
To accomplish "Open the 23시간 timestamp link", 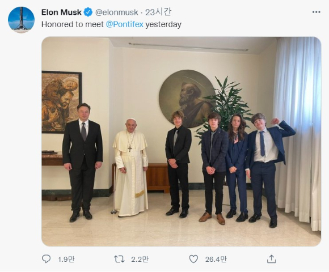I will pos(158,12).
